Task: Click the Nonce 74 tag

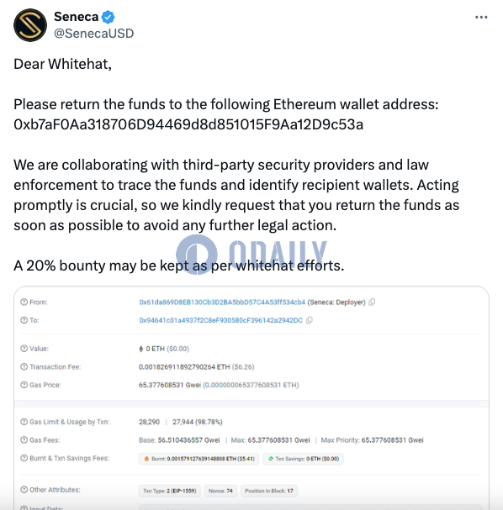Action: coord(220,491)
